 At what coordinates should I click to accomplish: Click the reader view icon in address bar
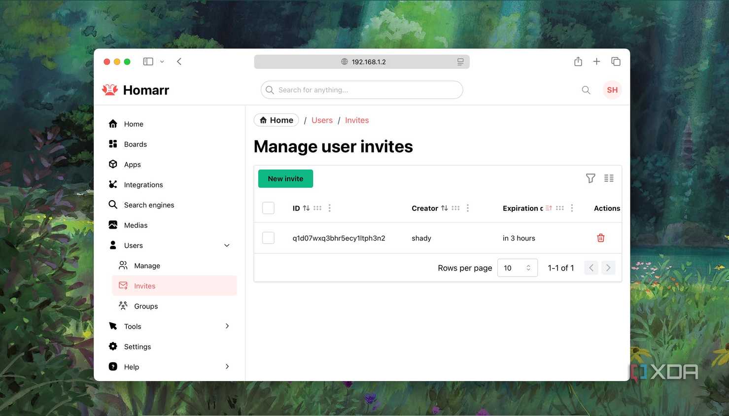point(460,62)
